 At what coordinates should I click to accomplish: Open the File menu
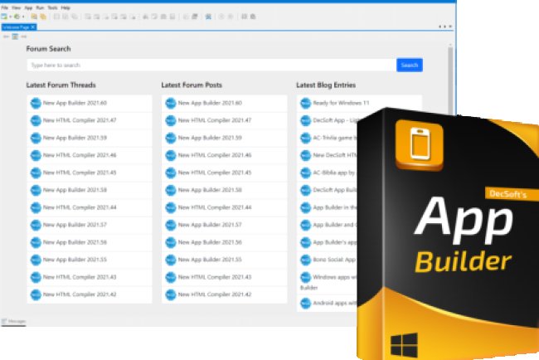5,7
